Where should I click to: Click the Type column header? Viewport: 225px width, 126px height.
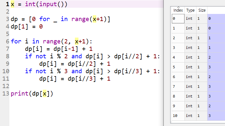pos(190,10)
